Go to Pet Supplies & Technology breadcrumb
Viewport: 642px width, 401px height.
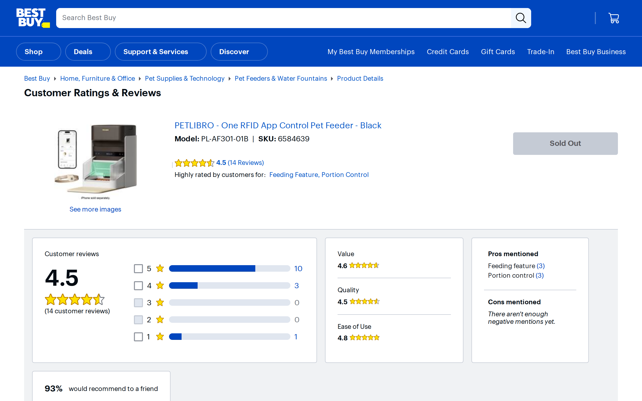click(x=185, y=78)
